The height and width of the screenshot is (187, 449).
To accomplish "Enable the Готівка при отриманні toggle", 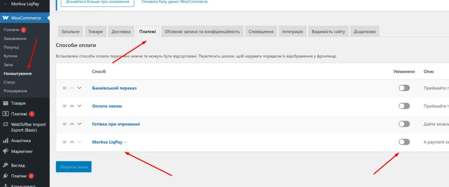I will (404, 124).
